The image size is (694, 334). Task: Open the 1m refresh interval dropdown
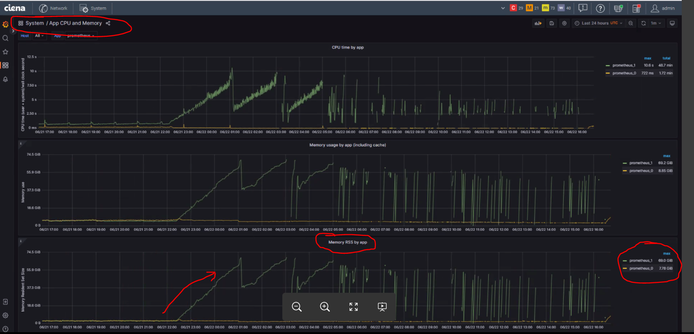pos(656,23)
